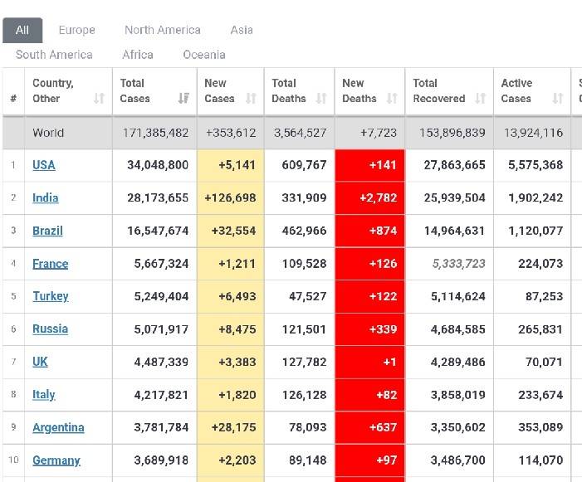This screenshot has height=482, width=582.
Task: Sort by New Cases arrow icon
Action: (252, 99)
